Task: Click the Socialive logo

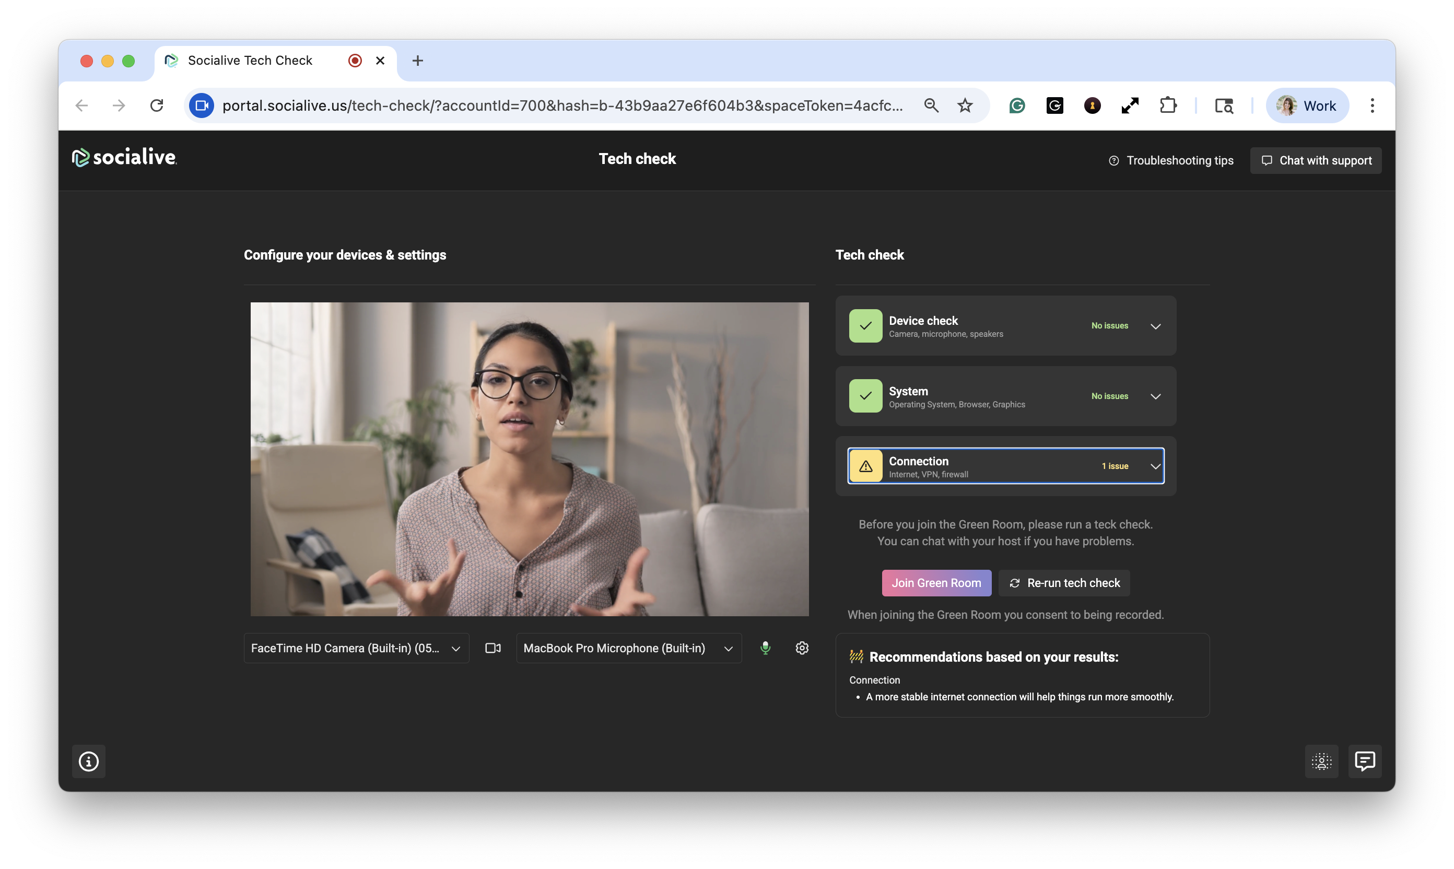Action: point(124,158)
